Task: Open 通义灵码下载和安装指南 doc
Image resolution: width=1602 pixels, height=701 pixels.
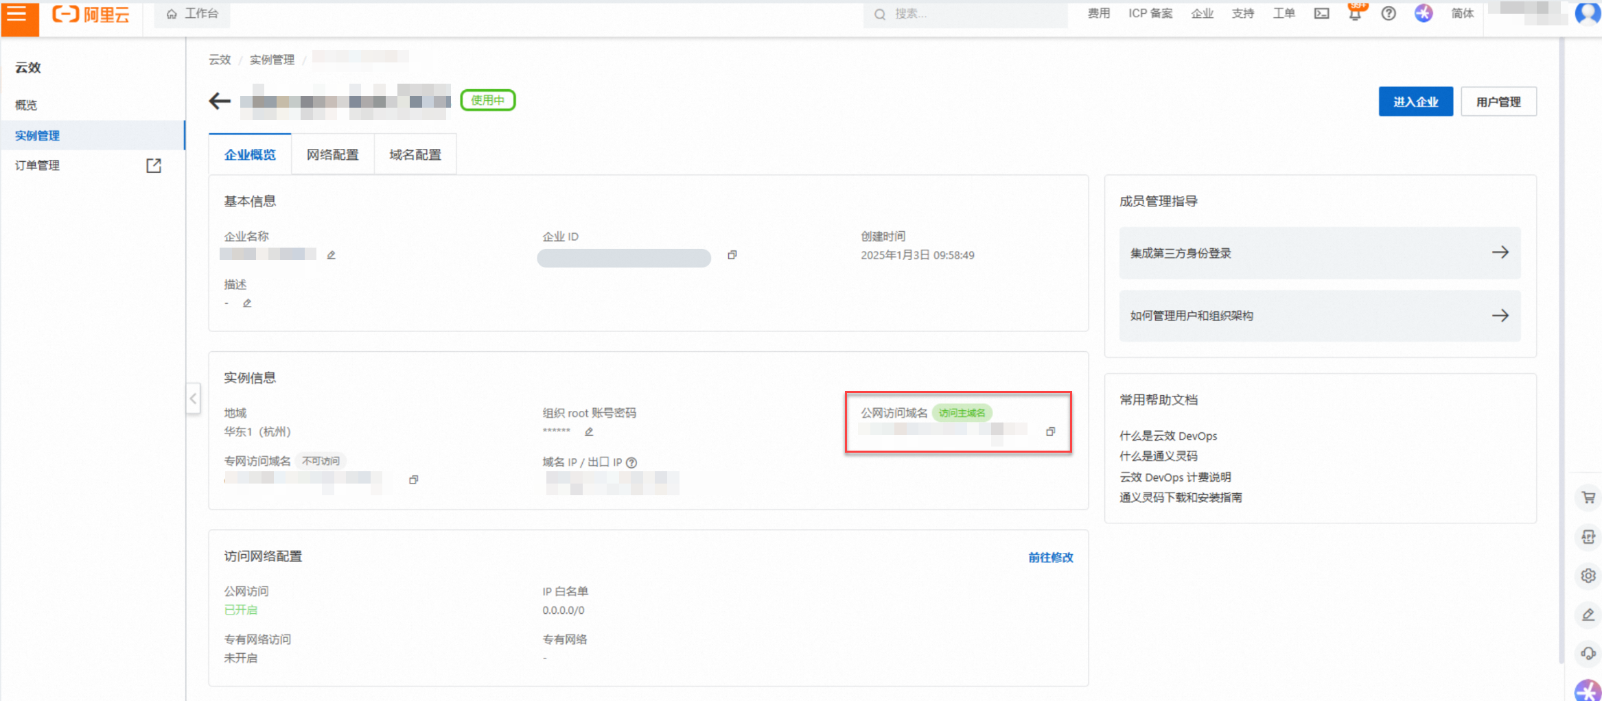Action: (1181, 497)
